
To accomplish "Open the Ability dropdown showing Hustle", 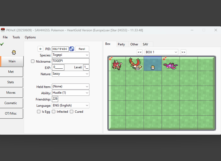I will [70, 93].
